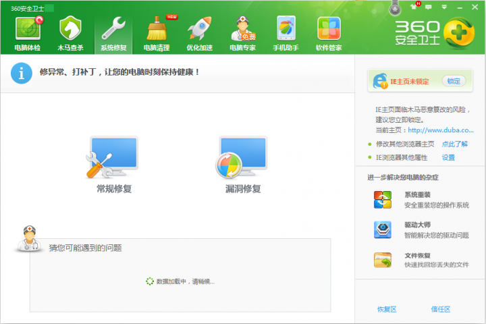Open the 信任区 link
Image resolution: width=486 pixels, height=324 pixels.
pyautogui.click(x=440, y=309)
